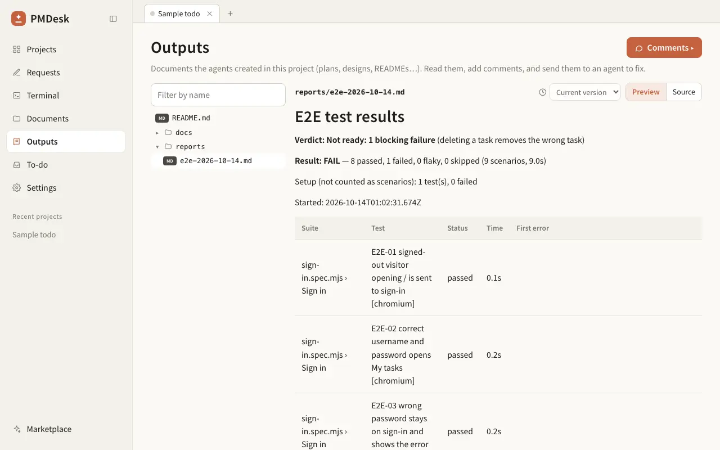
Task: Click the 0.1s time cell
Action: [x=494, y=278]
